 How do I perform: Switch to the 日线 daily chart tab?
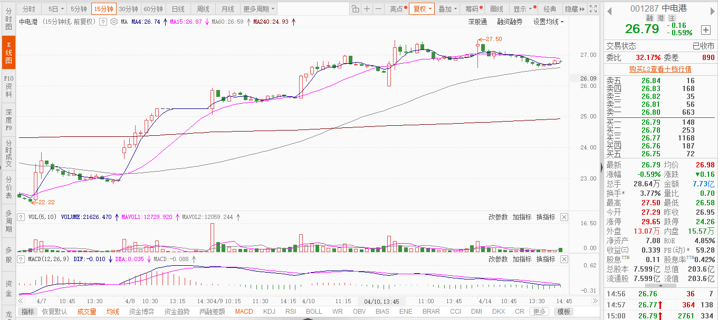178,9
